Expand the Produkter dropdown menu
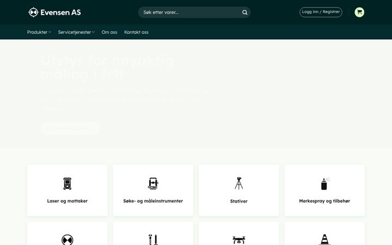 (x=39, y=32)
